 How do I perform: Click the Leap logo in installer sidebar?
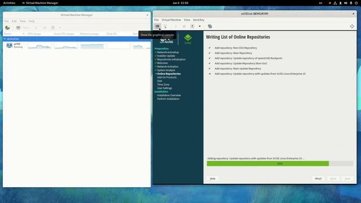(x=188, y=39)
